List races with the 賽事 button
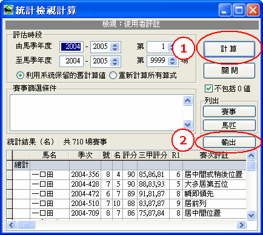The image size is (263, 235). click(x=229, y=112)
